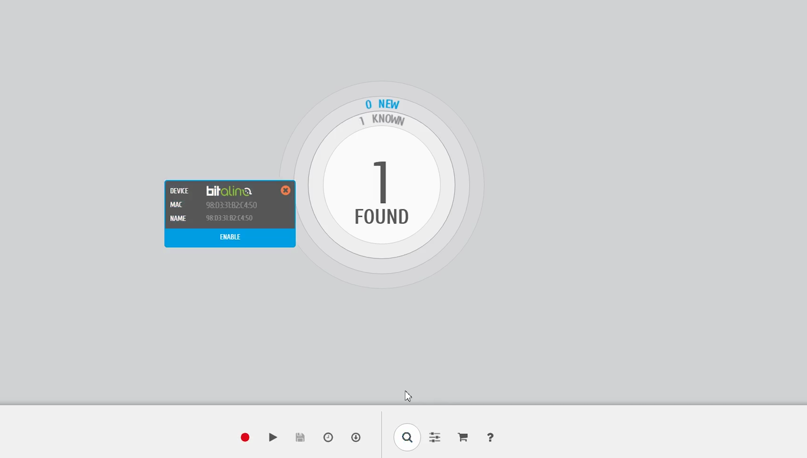
Task: Remove the BITalino device with the orange X
Action: click(285, 190)
